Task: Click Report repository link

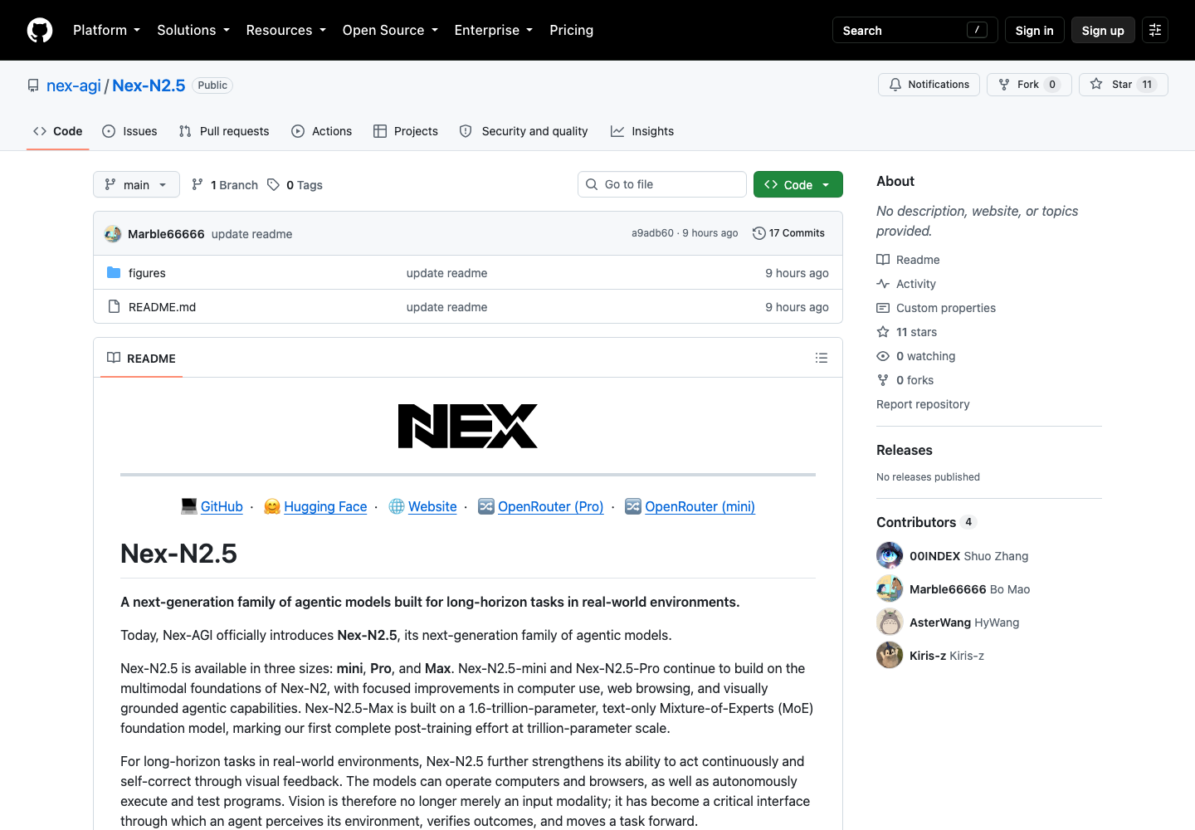Action: click(x=923, y=404)
